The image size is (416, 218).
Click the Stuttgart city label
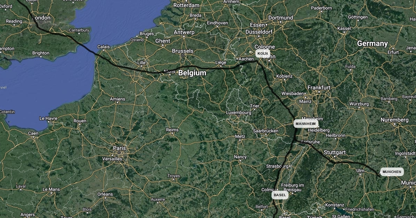click(335, 152)
